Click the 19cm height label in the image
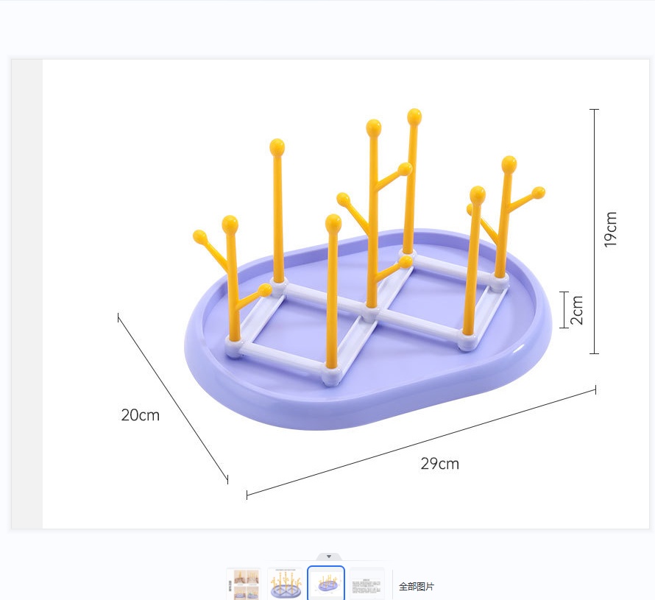 (610, 230)
